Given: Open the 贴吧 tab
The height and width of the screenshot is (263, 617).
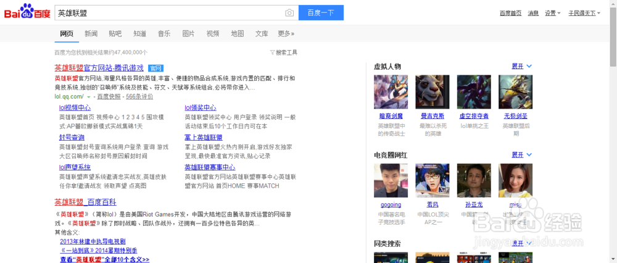Looking at the screenshot, I should click(x=115, y=33).
